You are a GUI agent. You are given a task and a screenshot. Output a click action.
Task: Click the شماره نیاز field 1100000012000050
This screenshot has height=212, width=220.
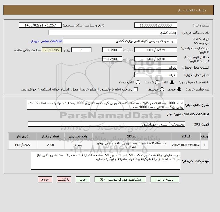[x=156, y=25]
